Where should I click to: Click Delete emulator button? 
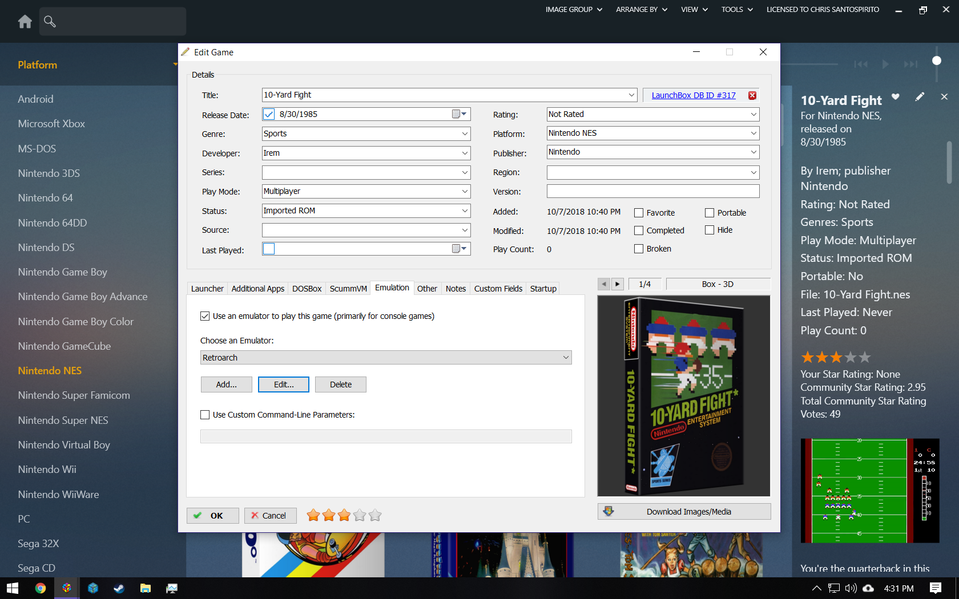[341, 385]
